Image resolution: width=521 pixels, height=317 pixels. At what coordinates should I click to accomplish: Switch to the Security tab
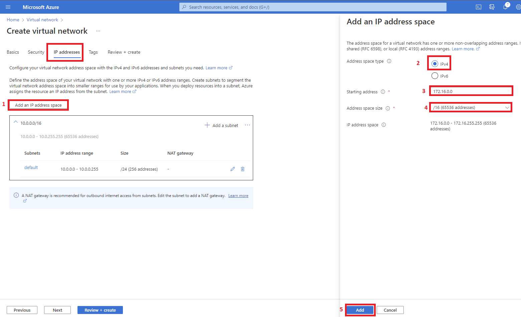pos(36,52)
